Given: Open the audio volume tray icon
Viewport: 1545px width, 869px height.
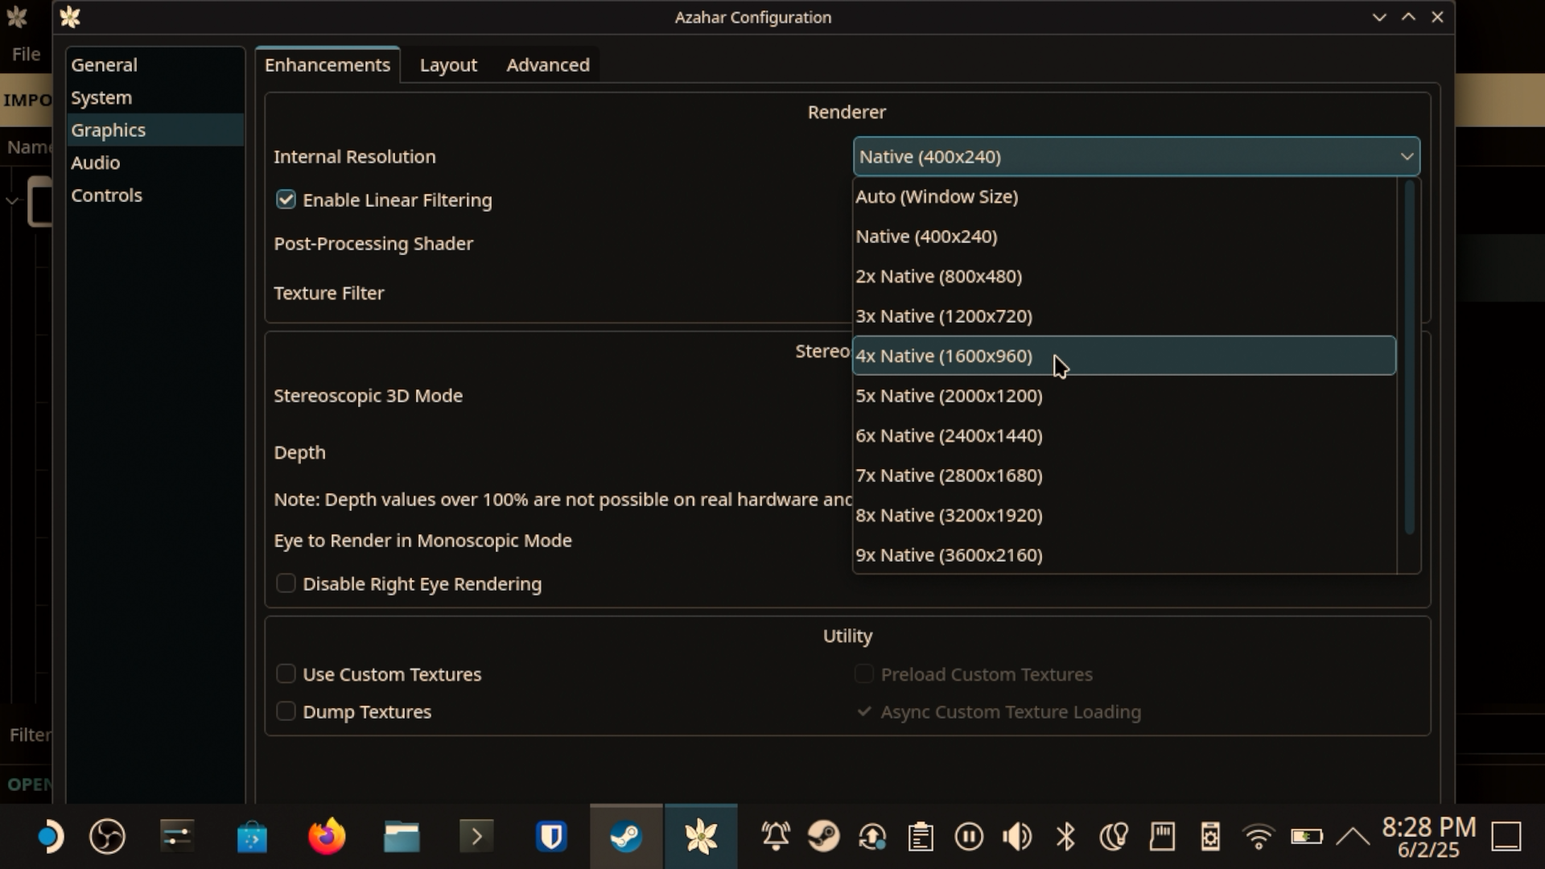Looking at the screenshot, I should [x=1017, y=838].
